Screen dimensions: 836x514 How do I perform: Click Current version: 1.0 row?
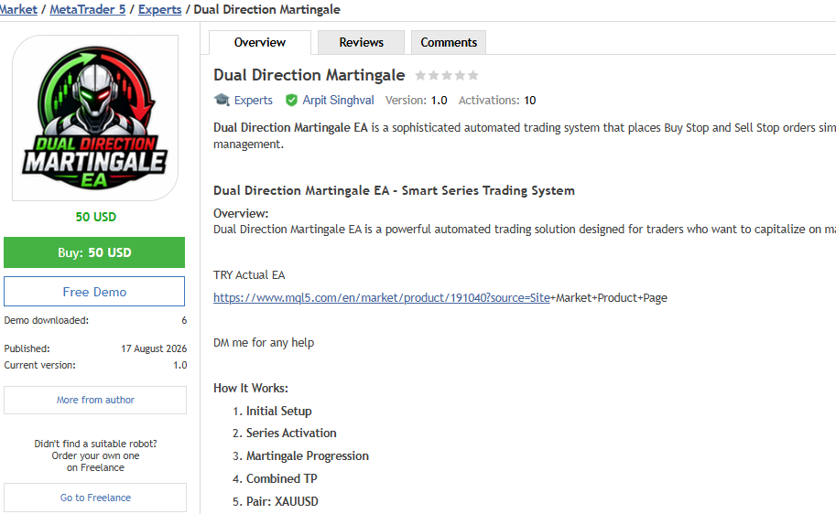[95, 365]
